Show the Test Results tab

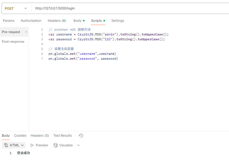63,136
